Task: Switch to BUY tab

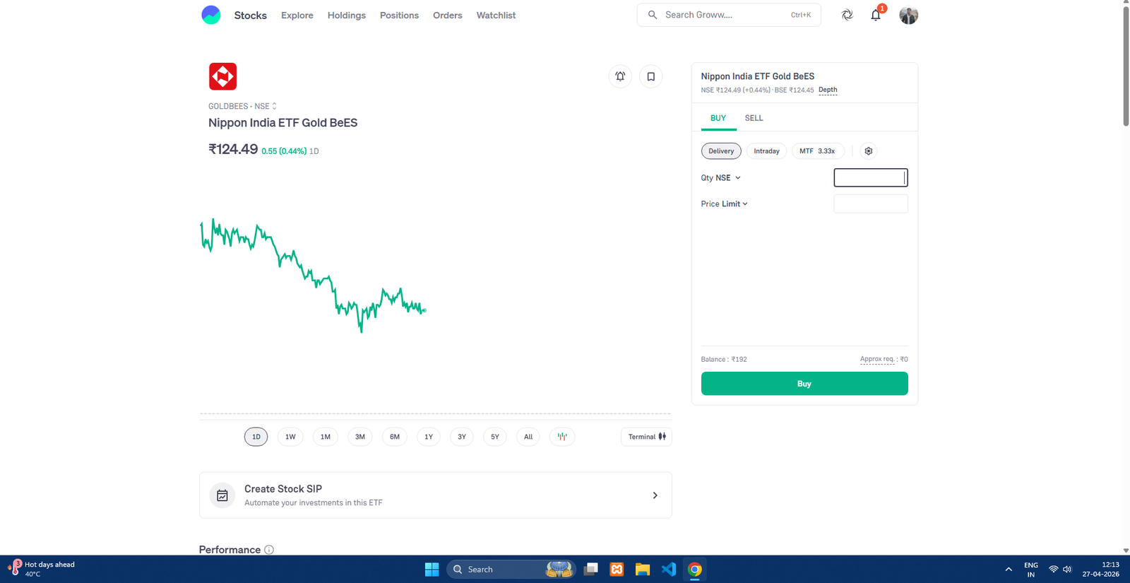Action: pyautogui.click(x=718, y=118)
